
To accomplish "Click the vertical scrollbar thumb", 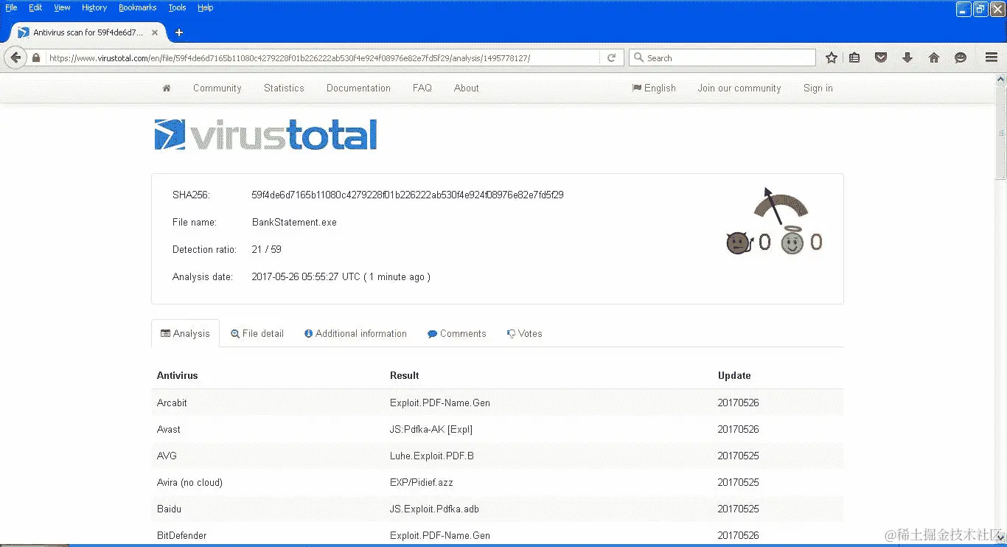I will [x=1000, y=131].
